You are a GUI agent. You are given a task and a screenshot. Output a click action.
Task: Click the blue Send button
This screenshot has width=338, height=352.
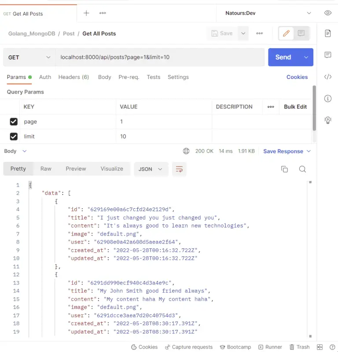click(283, 57)
